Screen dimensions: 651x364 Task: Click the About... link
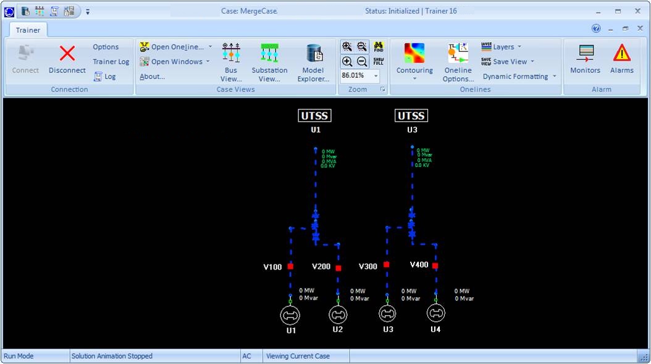click(152, 77)
